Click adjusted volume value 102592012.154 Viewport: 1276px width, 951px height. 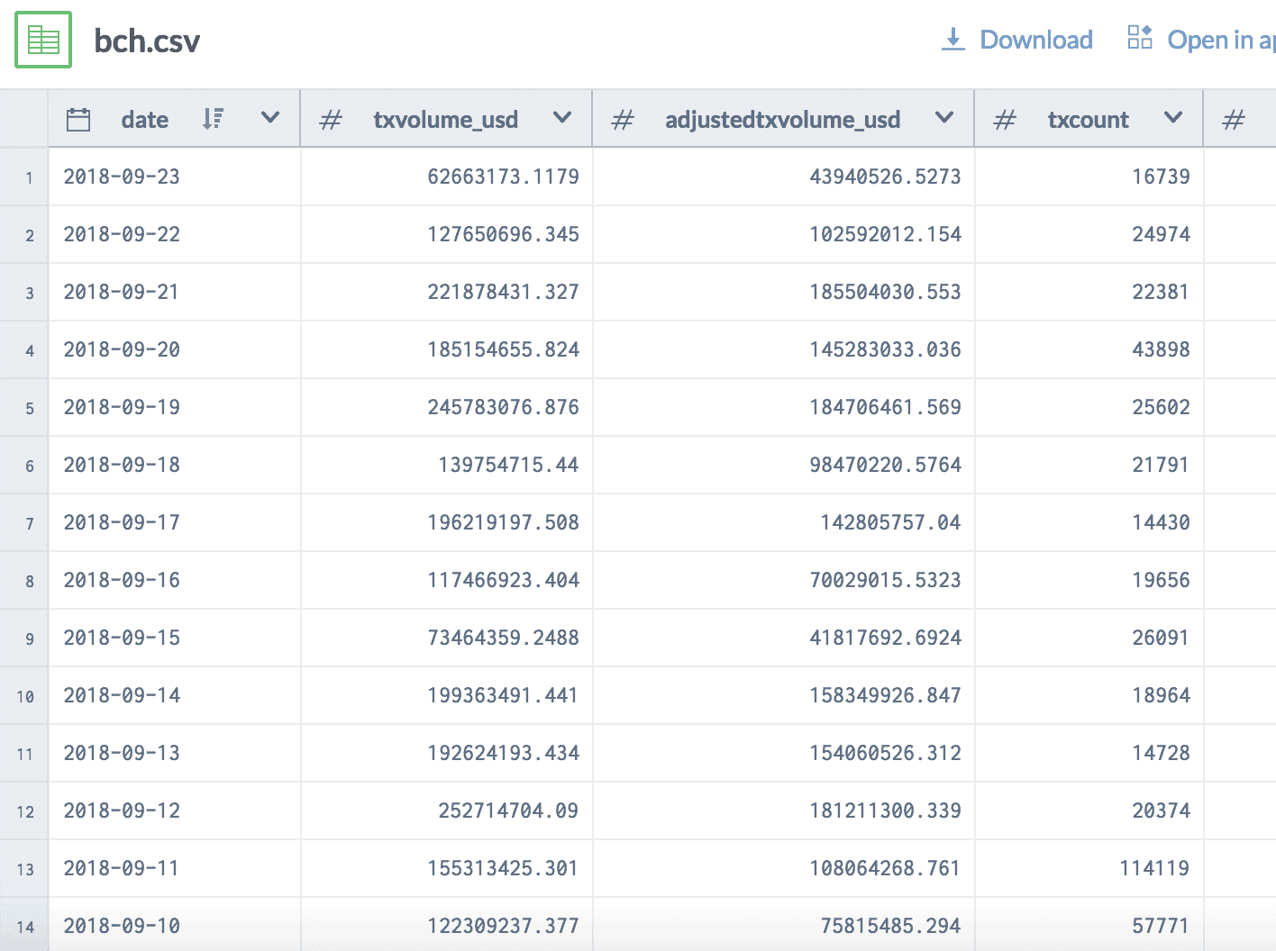point(885,234)
